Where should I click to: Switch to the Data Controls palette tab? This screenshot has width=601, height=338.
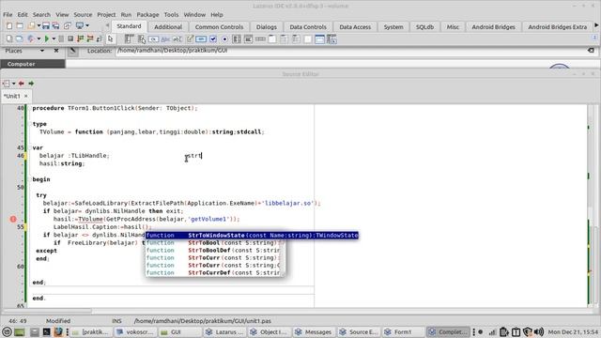click(308, 27)
